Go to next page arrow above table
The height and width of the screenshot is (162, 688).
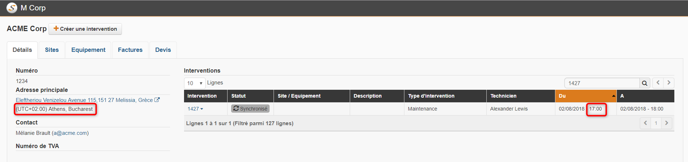[669, 83]
